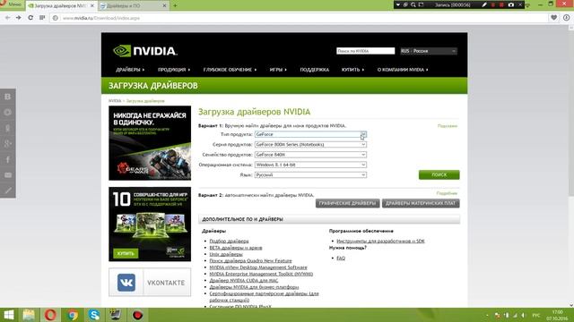This screenshot has width=574, height=322.
Task: Click the pencil draw icon in recorder toolbar
Action: (x=484, y=4)
